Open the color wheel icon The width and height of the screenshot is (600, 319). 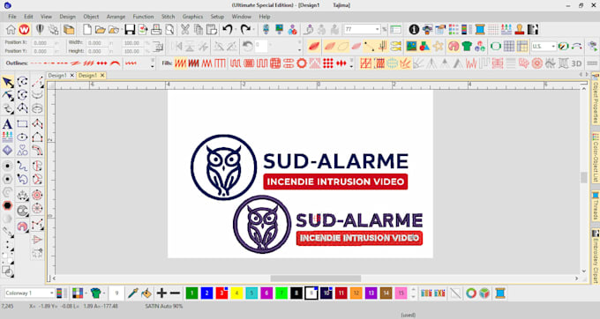click(471, 293)
